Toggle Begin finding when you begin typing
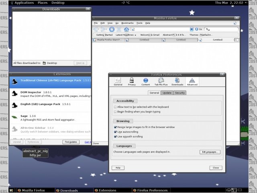257x193 pixels. click(116, 112)
